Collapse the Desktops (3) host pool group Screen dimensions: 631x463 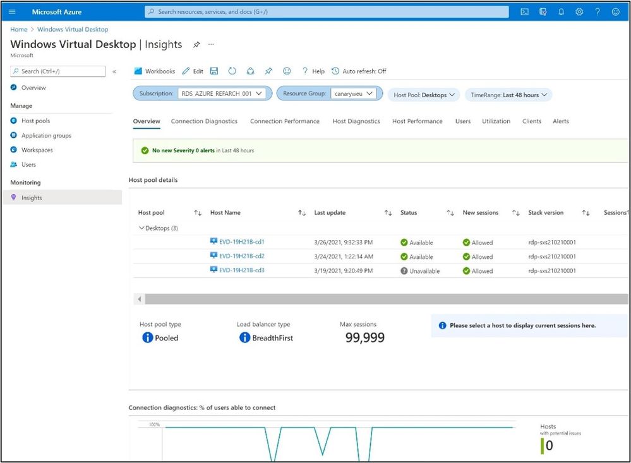click(x=141, y=228)
